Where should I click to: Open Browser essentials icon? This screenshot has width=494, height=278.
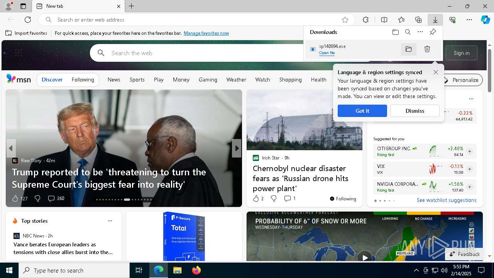pos(452,20)
